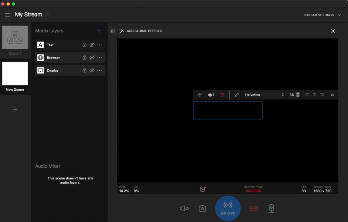
Task: Open the hamburger main menu
Action: pyautogui.click(x=7, y=15)
